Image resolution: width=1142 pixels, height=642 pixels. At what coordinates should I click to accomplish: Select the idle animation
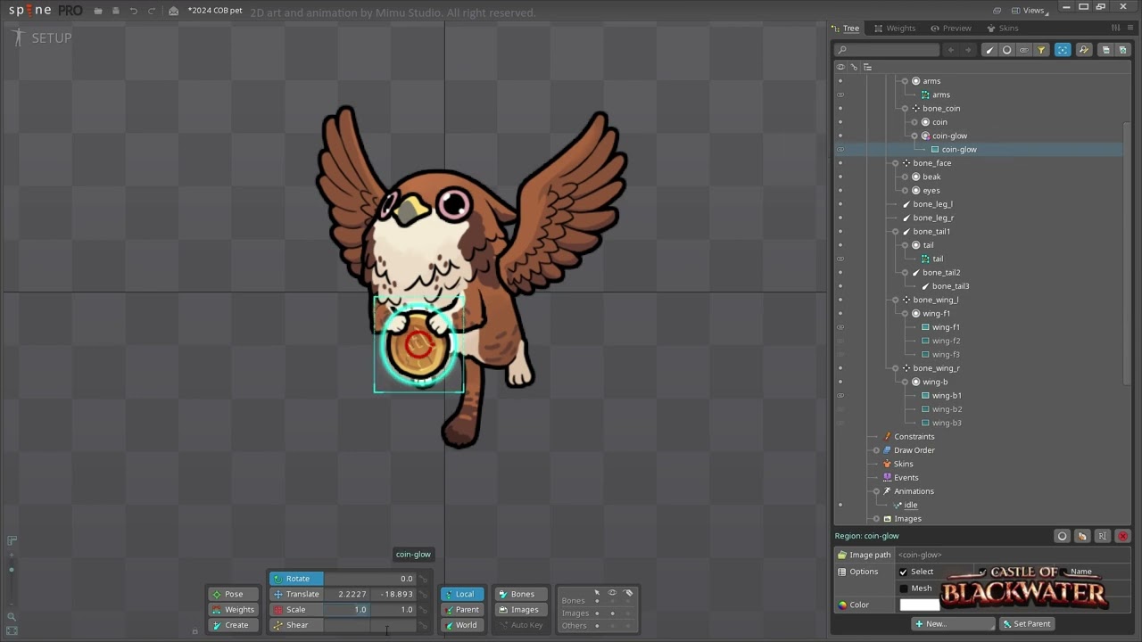[910, 505]
